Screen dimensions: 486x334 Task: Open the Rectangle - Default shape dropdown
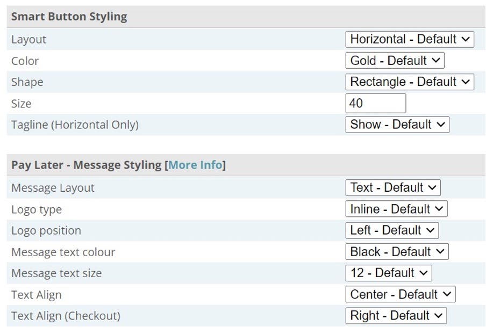pos(409,82)
